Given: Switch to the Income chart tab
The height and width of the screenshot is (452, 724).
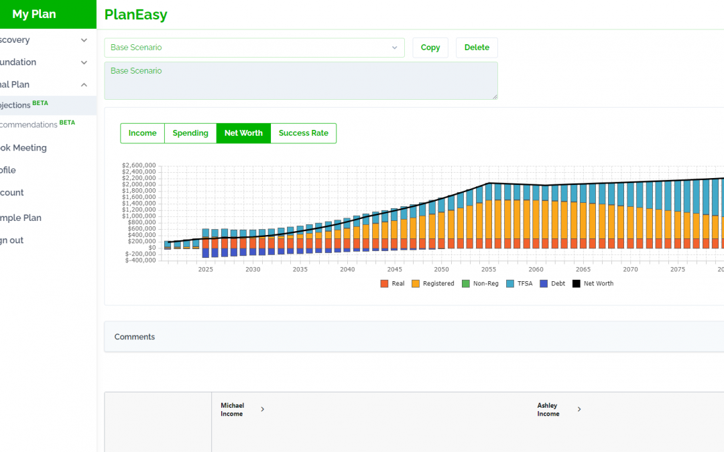Looking at the screenshot, I should 142,133.
